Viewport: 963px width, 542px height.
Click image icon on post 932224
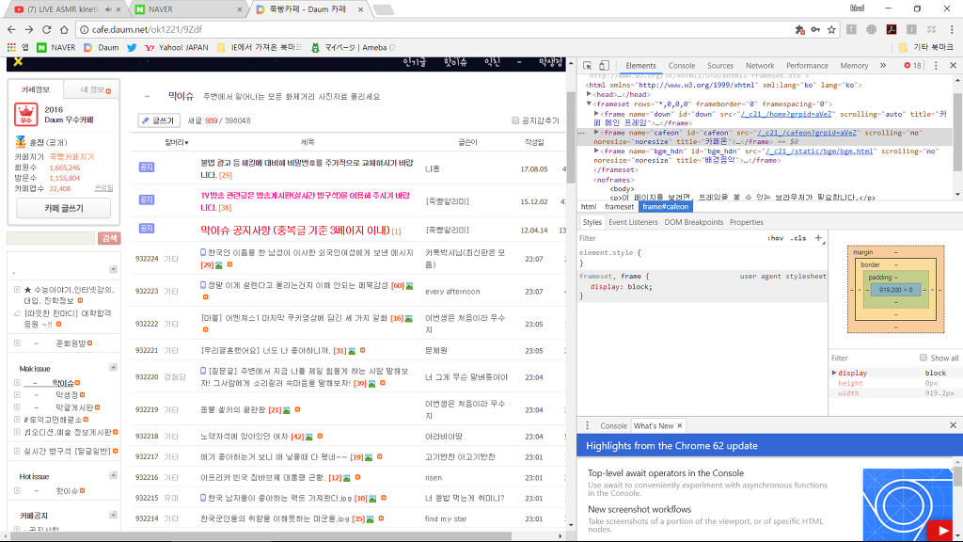point(218,264)
